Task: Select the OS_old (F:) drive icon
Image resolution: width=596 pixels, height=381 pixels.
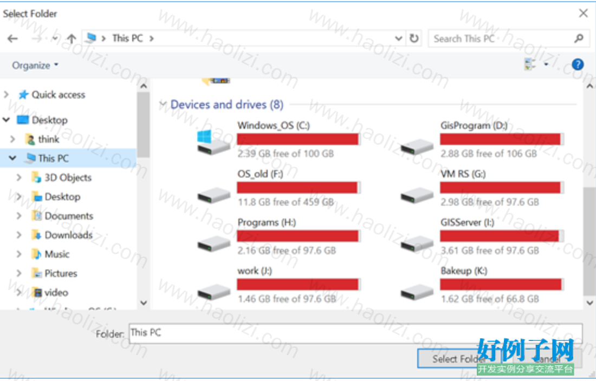Action: [213, 195]
